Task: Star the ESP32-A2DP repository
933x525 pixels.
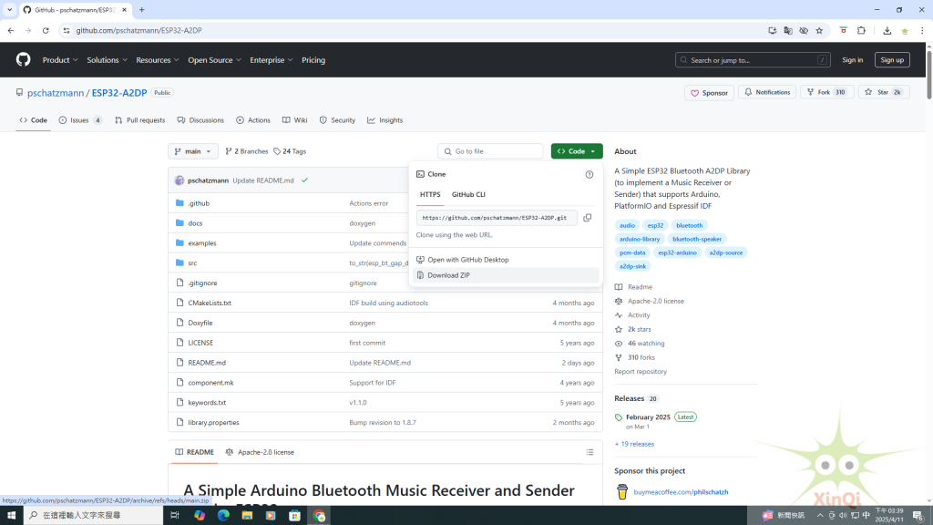Action: [x=884, y=92]
